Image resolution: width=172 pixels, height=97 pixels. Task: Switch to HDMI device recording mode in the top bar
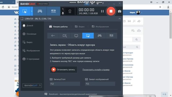(53, 11)
